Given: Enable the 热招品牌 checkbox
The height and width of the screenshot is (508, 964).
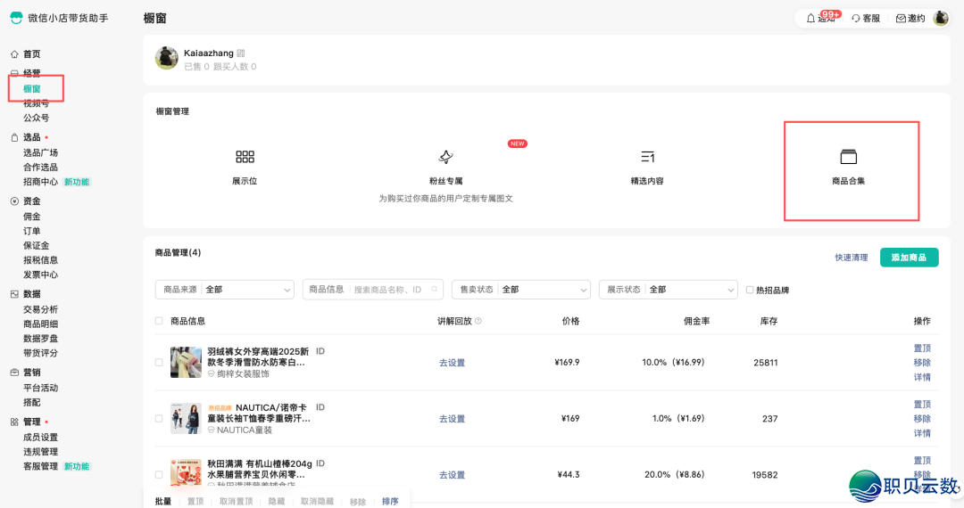Looking at the screenshot, I should point(750,290).
